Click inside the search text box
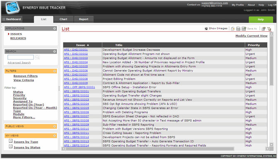 pos(21,57)
